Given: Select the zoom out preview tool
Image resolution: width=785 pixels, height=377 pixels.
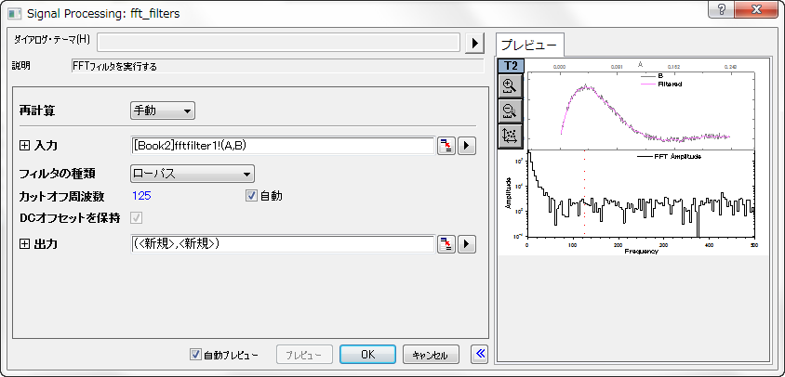Looking at the screenshot, I should 510,110.
